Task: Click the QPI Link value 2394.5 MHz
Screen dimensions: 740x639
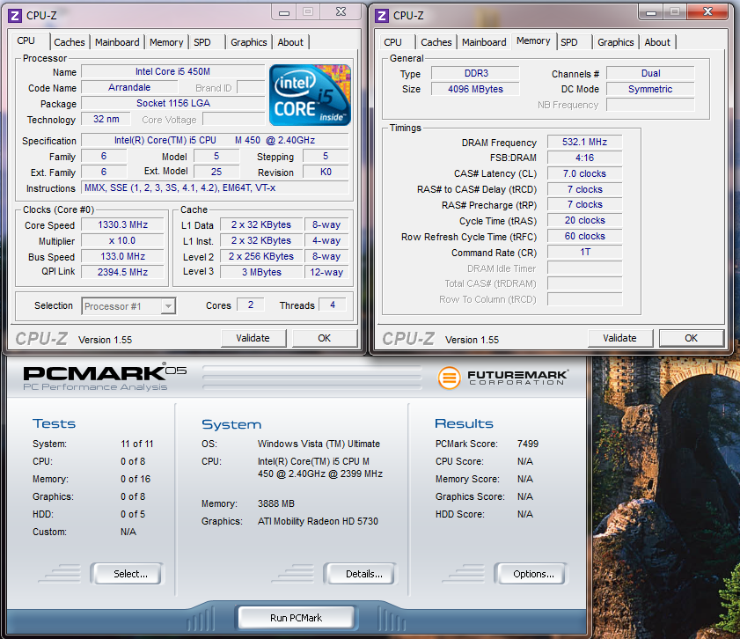Action: click(122, 272)
